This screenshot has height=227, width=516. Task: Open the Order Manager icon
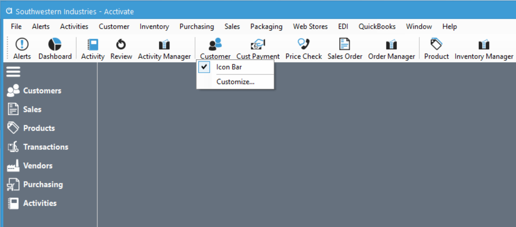tap(391, 47)
